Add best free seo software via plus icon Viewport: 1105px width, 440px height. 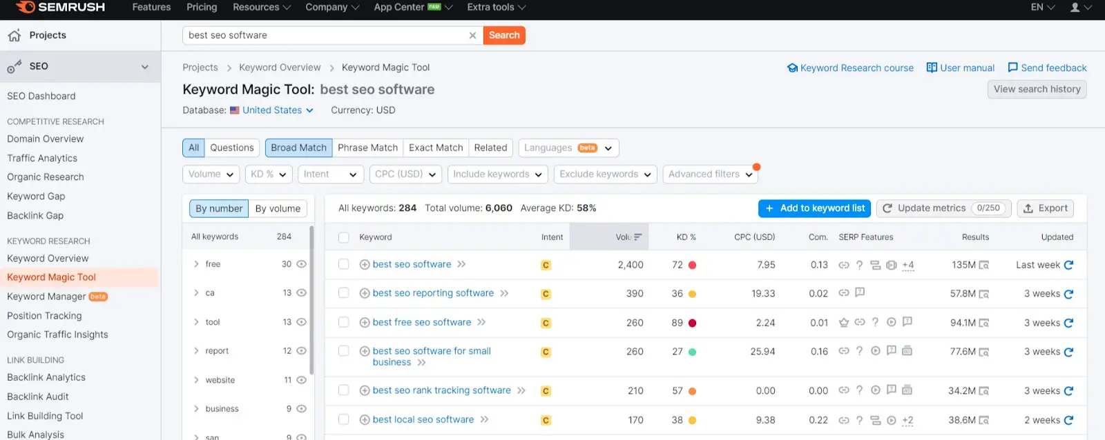365,322
